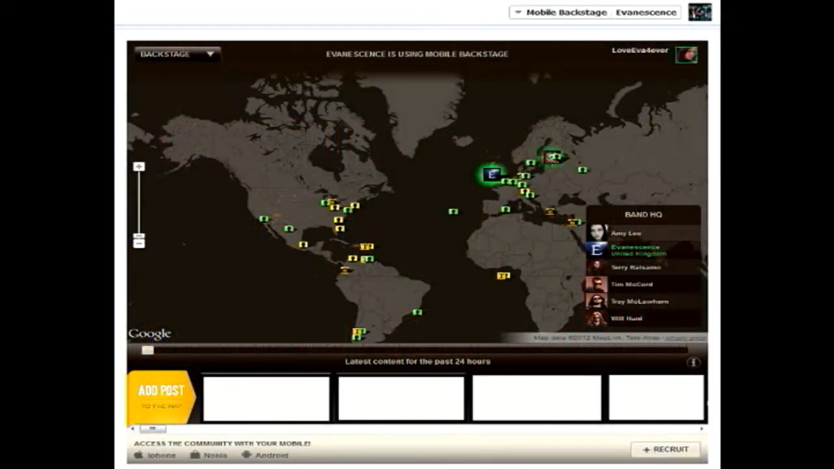
Task: Click the Evanescence E marker over the UK
Action: (492, 174)
